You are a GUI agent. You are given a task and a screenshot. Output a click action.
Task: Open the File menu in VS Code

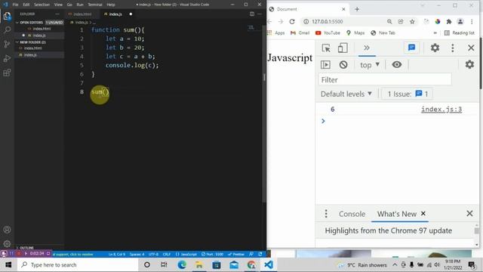[15, 5]
